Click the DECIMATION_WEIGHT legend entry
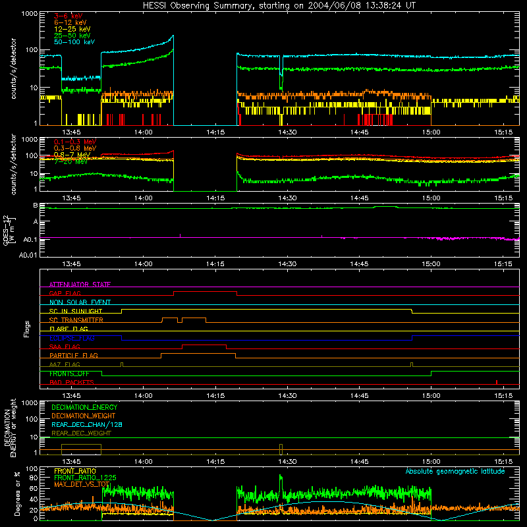Screen dimensions: 527x527 click(x=84, y=416)
